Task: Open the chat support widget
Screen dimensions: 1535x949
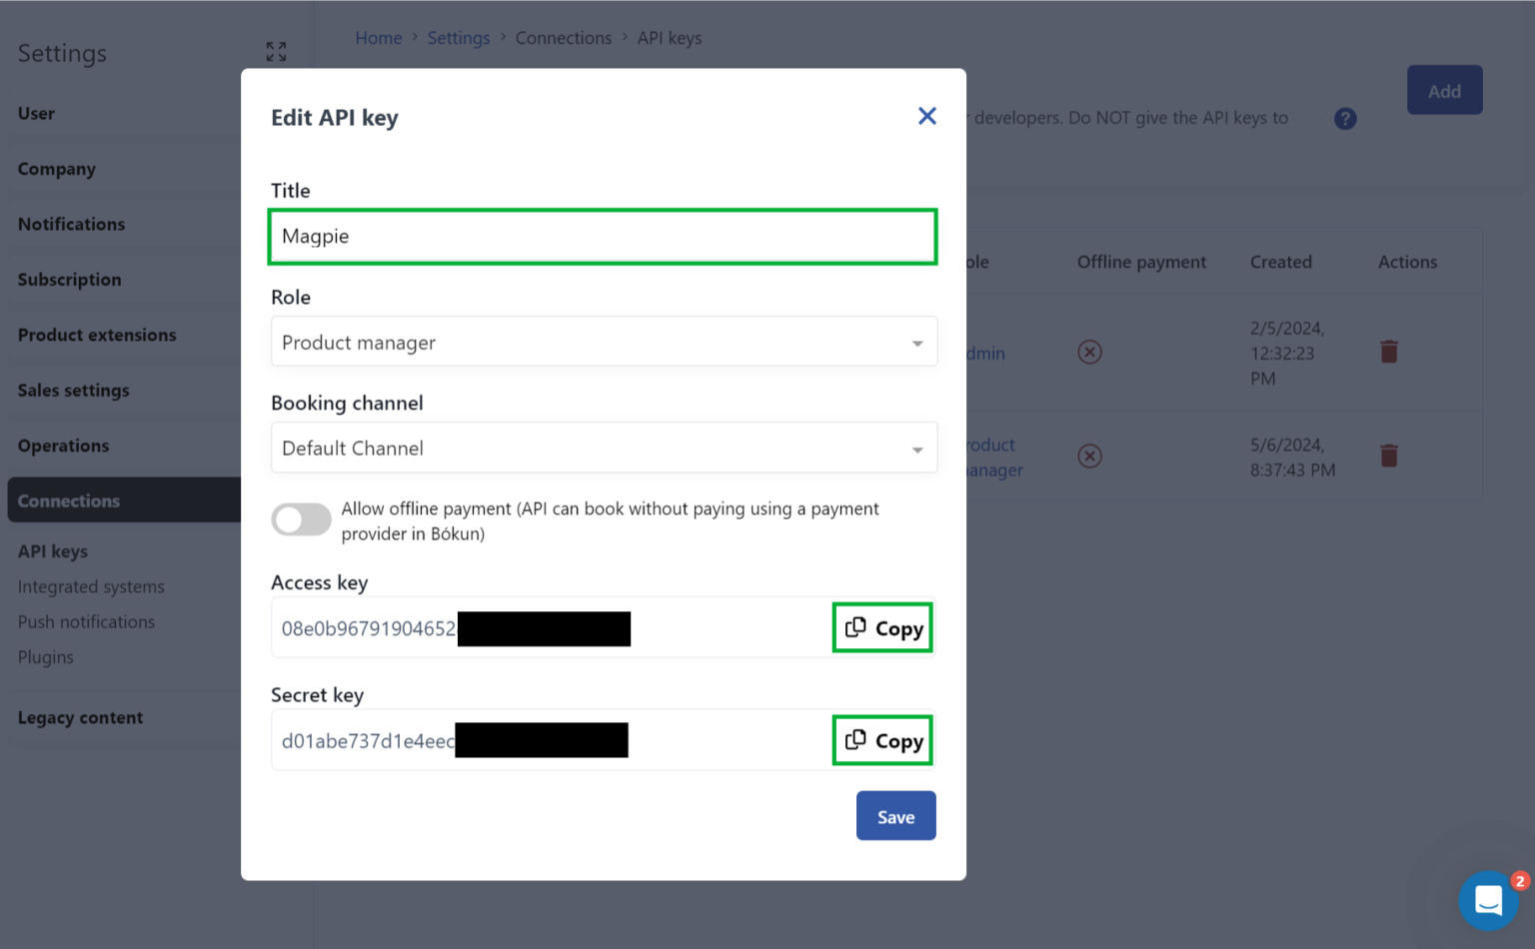Action: pyautogui.click(x=1488, y=900)
